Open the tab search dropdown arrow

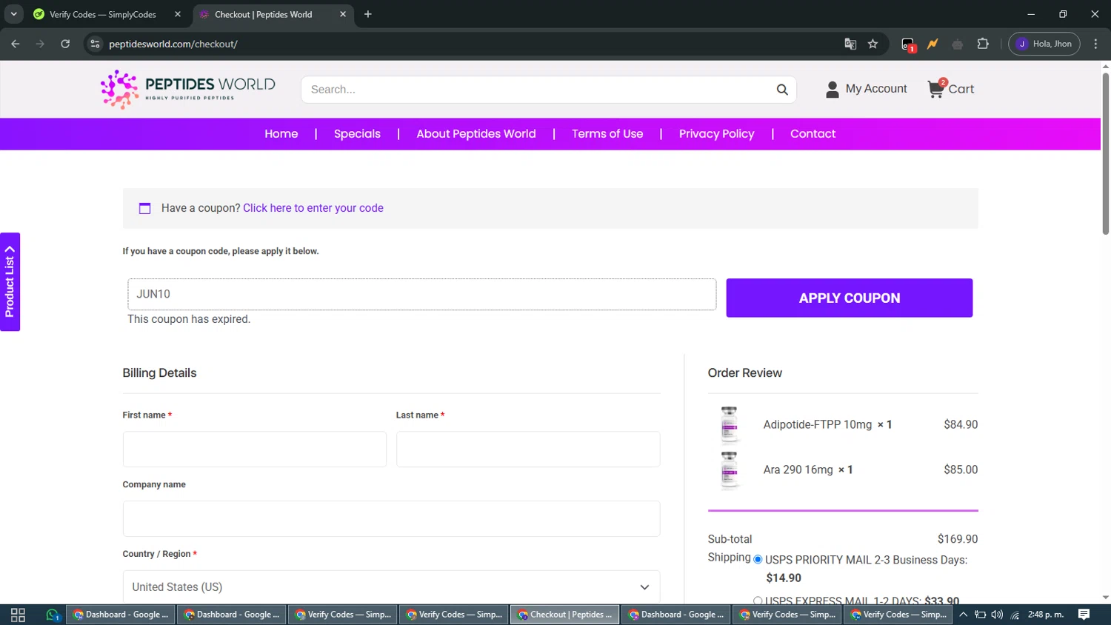pyautogui.click(x=13, y=14)
